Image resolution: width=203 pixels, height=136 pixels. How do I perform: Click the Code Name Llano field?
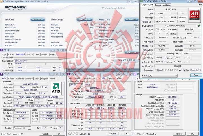[22, 87]
